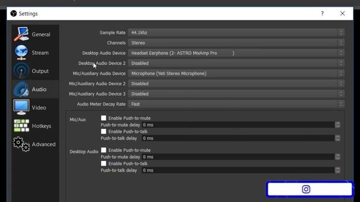Click Desktop Audio Push-to-mute delay field
This screenshot has height=202, width=360.
238,157
